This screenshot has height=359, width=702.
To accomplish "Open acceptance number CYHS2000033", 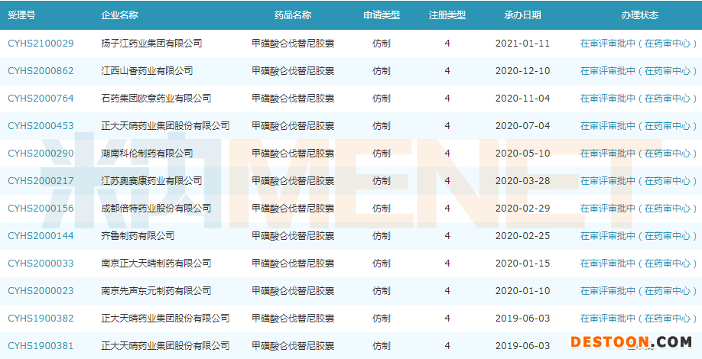I will pos(41,264).
